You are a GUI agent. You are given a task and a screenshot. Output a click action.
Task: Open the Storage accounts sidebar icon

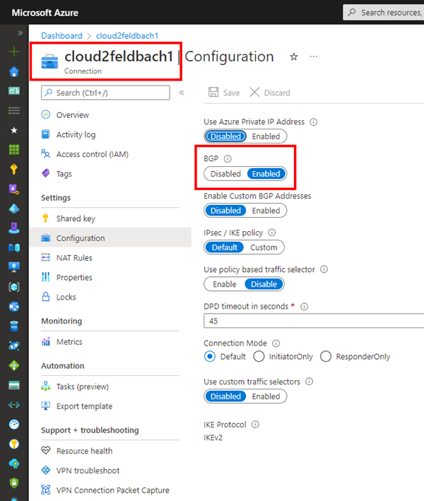click(x=14, y=385)
